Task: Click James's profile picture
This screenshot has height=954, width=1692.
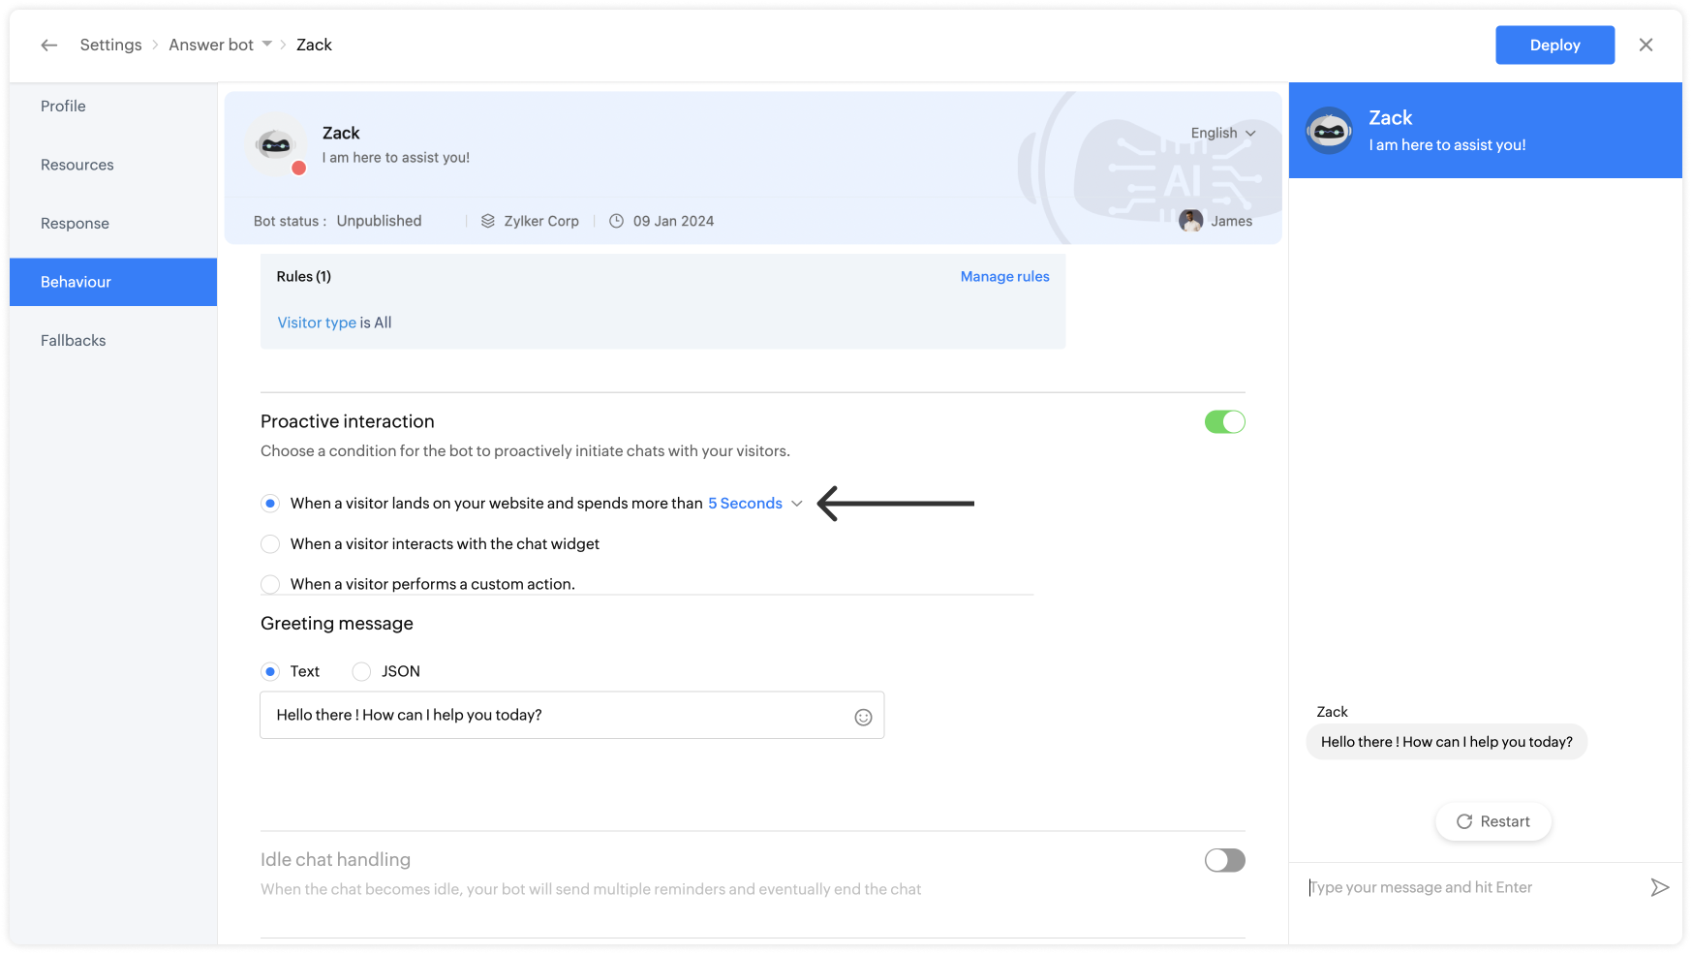Action: 1190,221
